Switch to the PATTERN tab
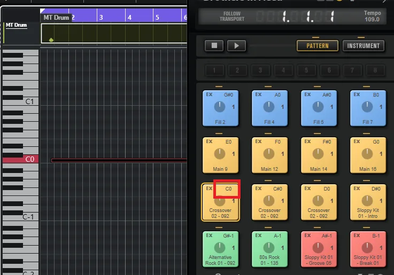The height and width of the screenshot is (275, 394). (318, 46)
